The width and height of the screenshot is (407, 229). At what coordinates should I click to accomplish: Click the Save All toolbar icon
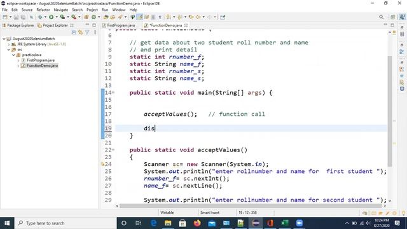[23, 17]
